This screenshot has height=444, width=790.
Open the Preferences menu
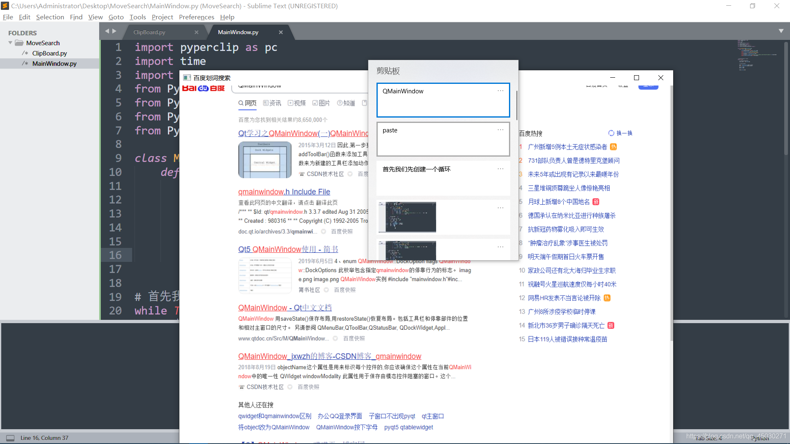point(196,17)
